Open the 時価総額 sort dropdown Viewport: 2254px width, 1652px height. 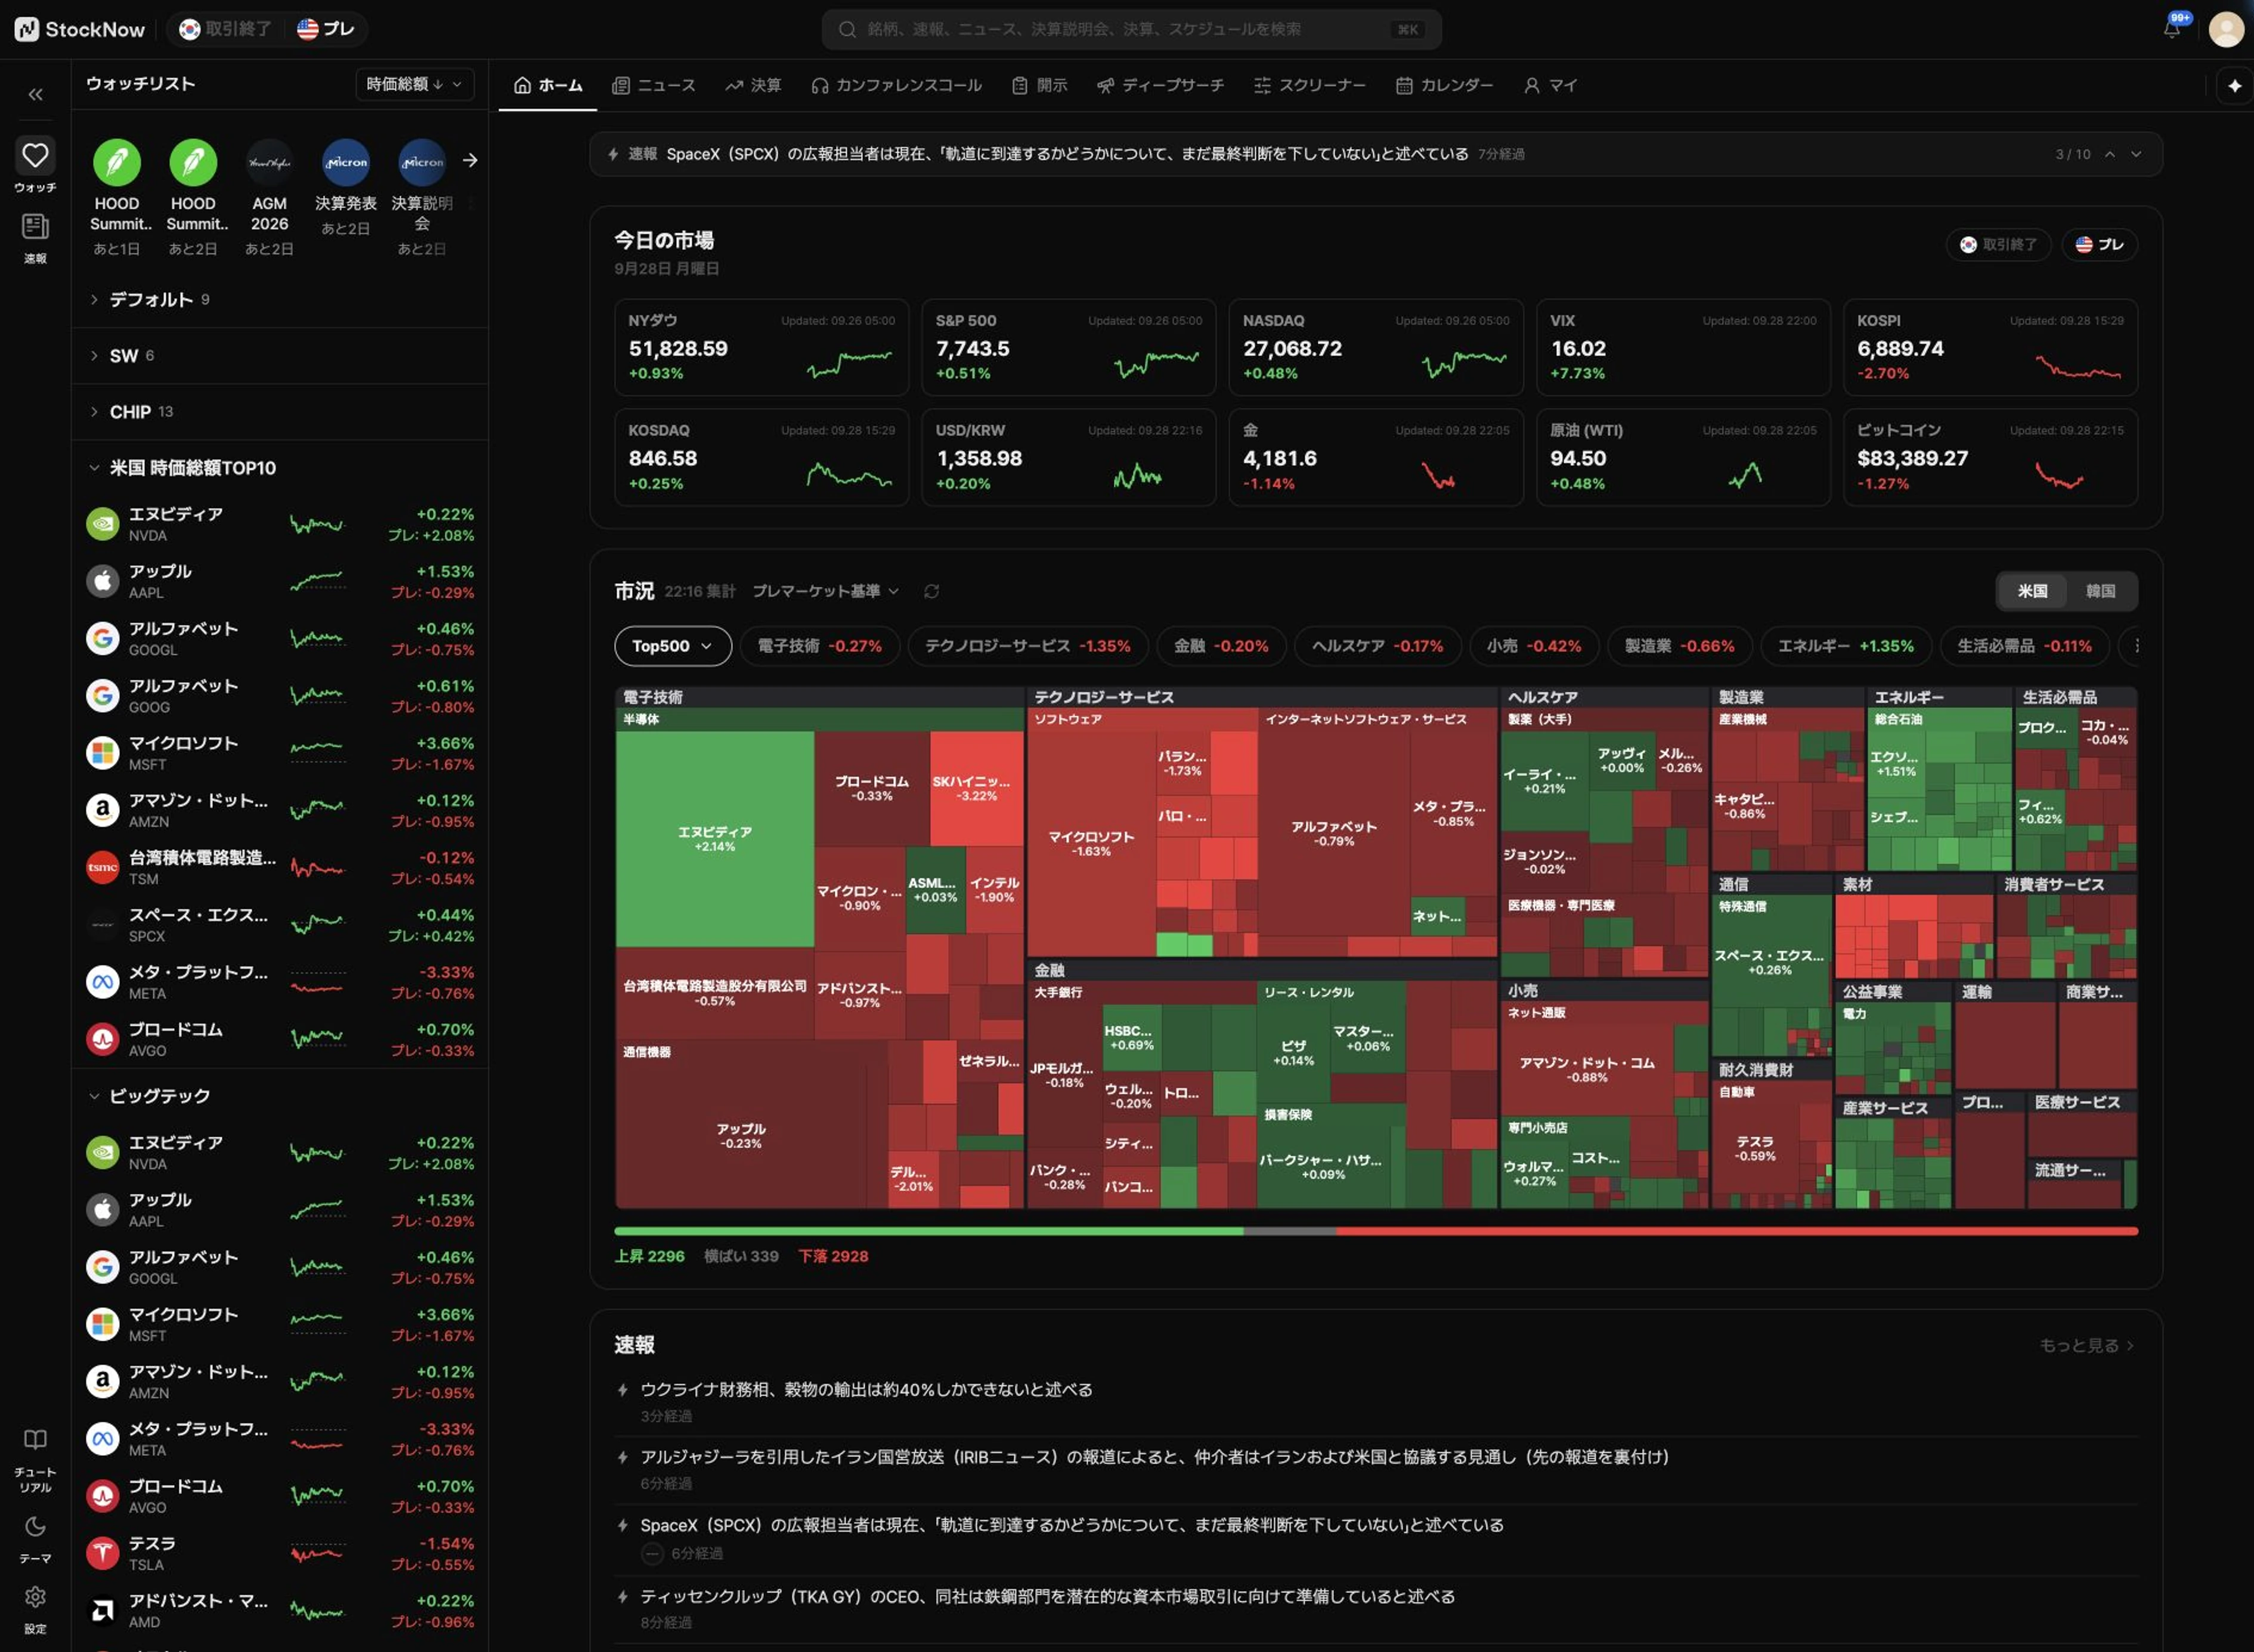pyautogui.click(x=414, y=84)
